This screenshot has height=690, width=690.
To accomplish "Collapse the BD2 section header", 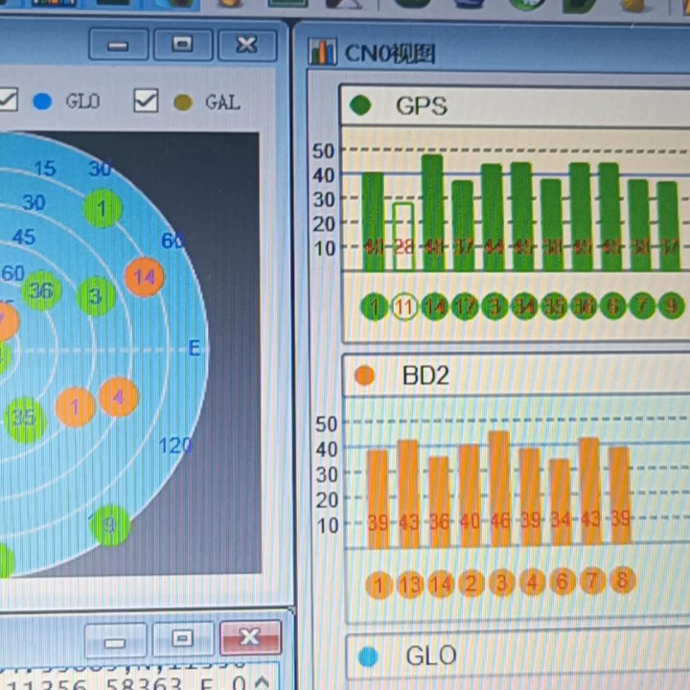I will point(517,376).
